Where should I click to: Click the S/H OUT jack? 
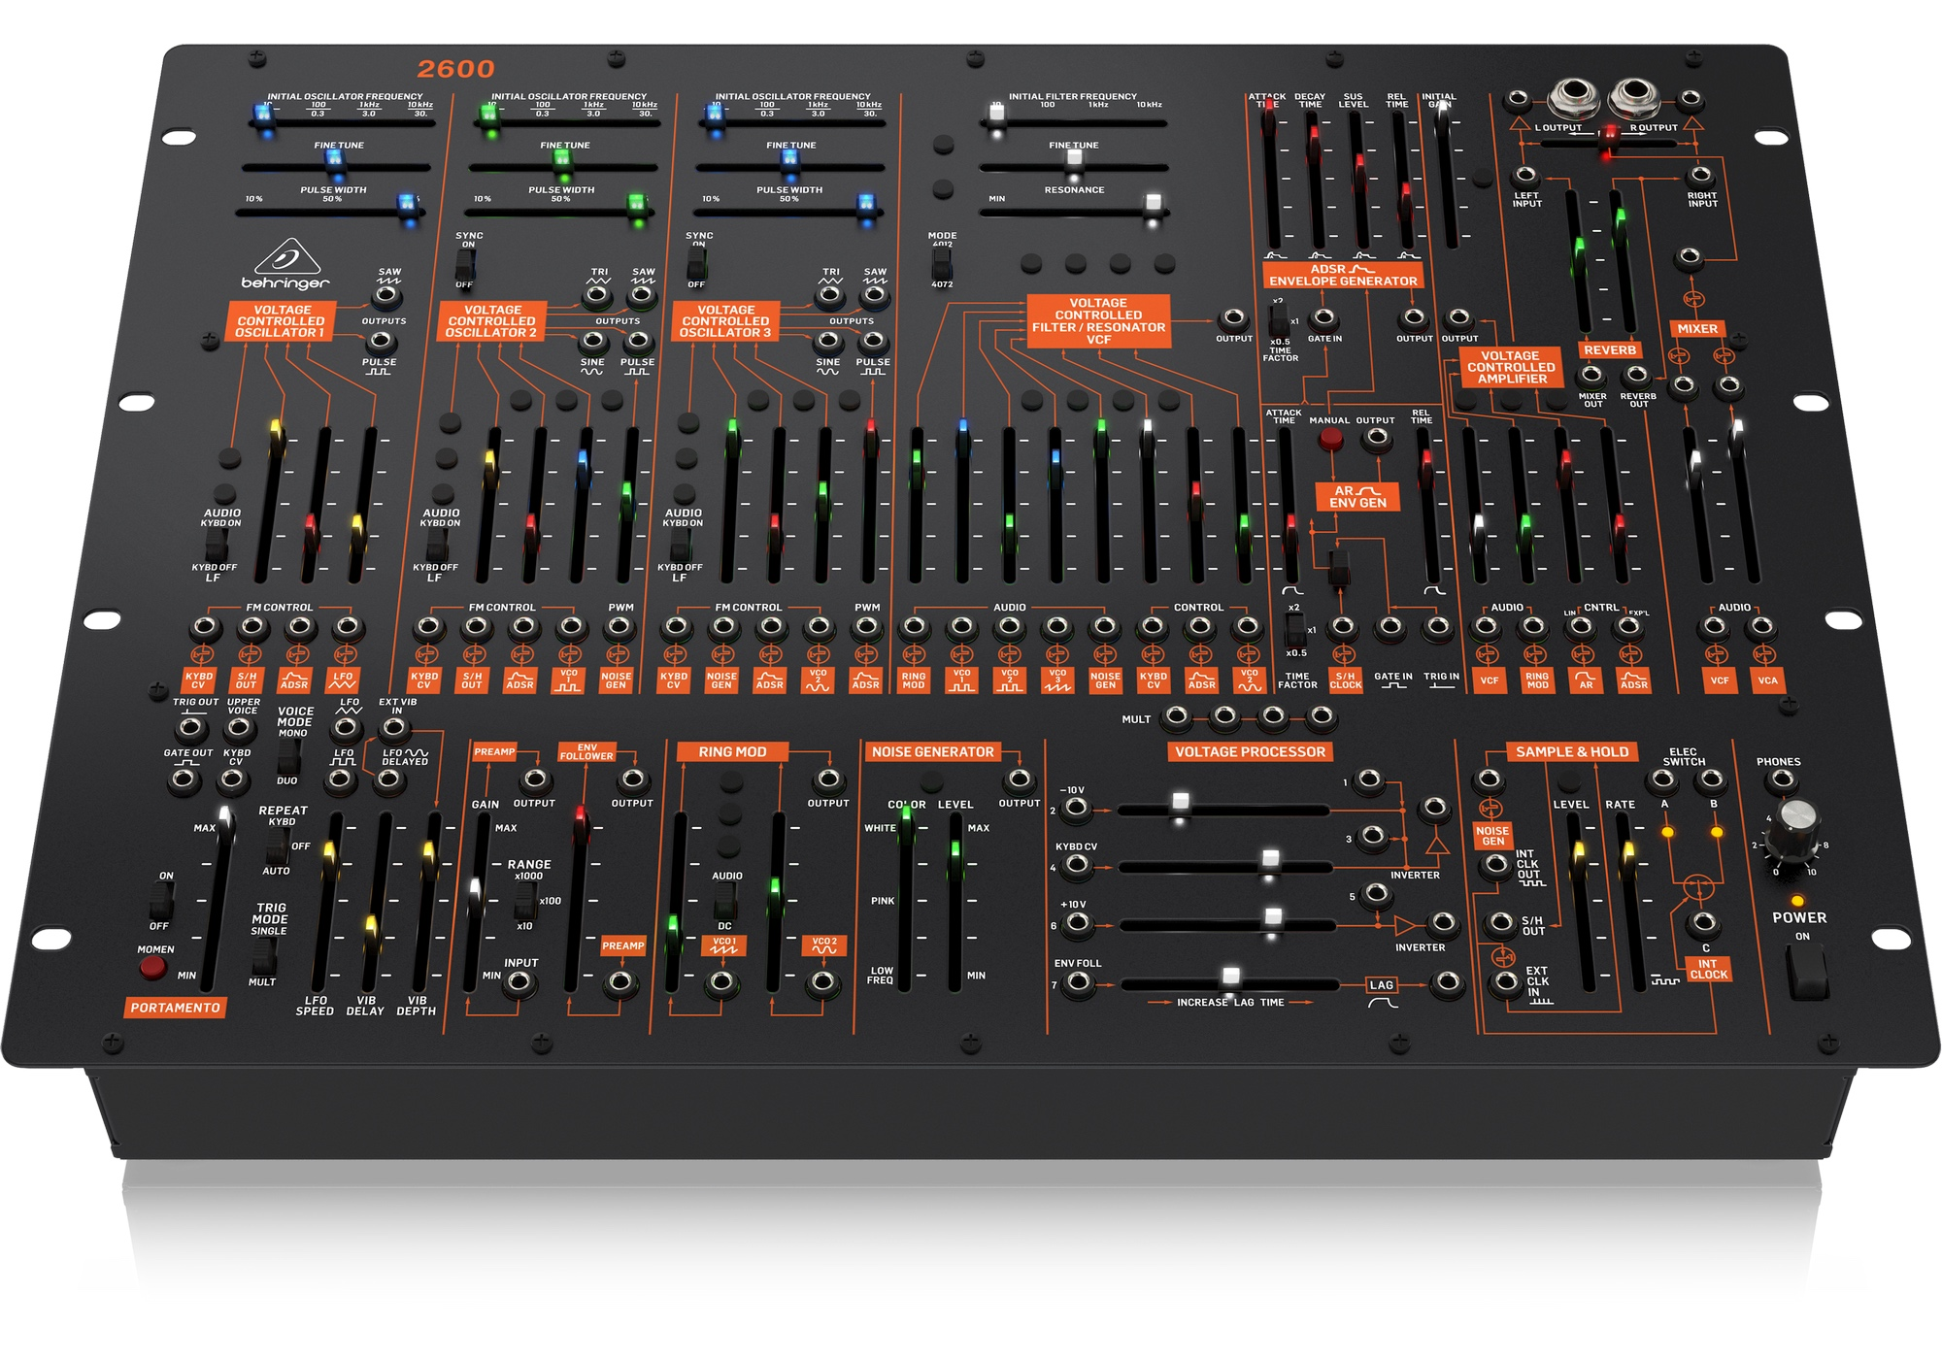(1501, 922)
